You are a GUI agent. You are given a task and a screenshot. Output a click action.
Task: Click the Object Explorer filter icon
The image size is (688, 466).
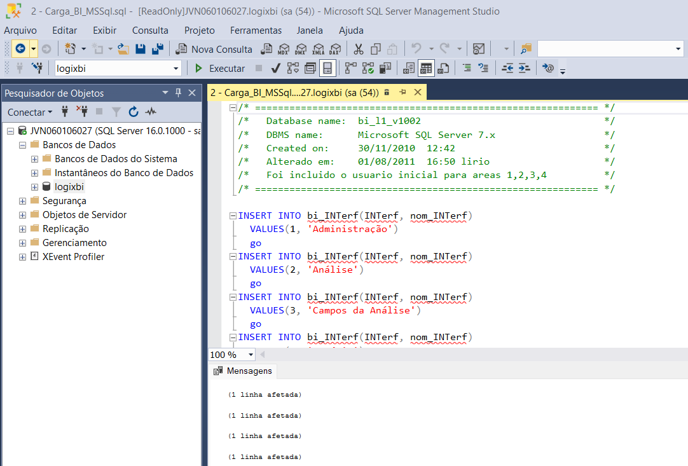click(x=116, y=112)
